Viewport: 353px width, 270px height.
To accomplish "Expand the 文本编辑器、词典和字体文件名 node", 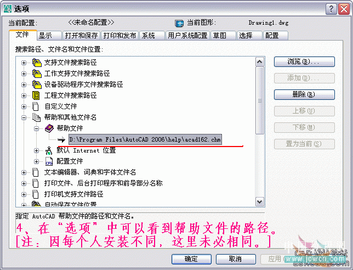I will click(x=24, y=173).
